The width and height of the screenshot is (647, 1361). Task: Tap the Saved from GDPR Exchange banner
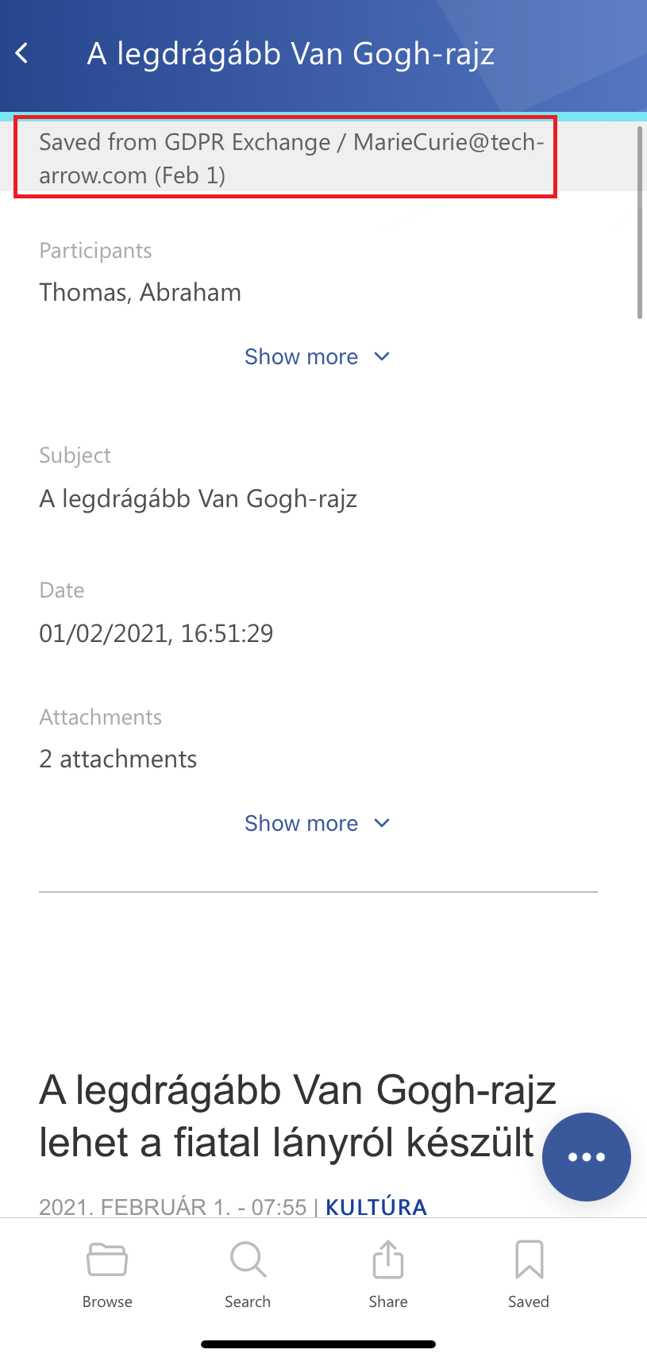285,158
